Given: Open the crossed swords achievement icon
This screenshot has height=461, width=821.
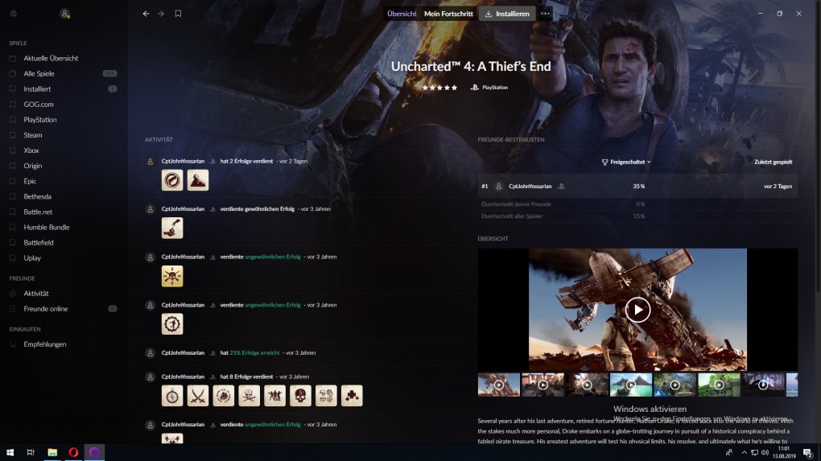Looking at the screenshot, I should [198, 396].
